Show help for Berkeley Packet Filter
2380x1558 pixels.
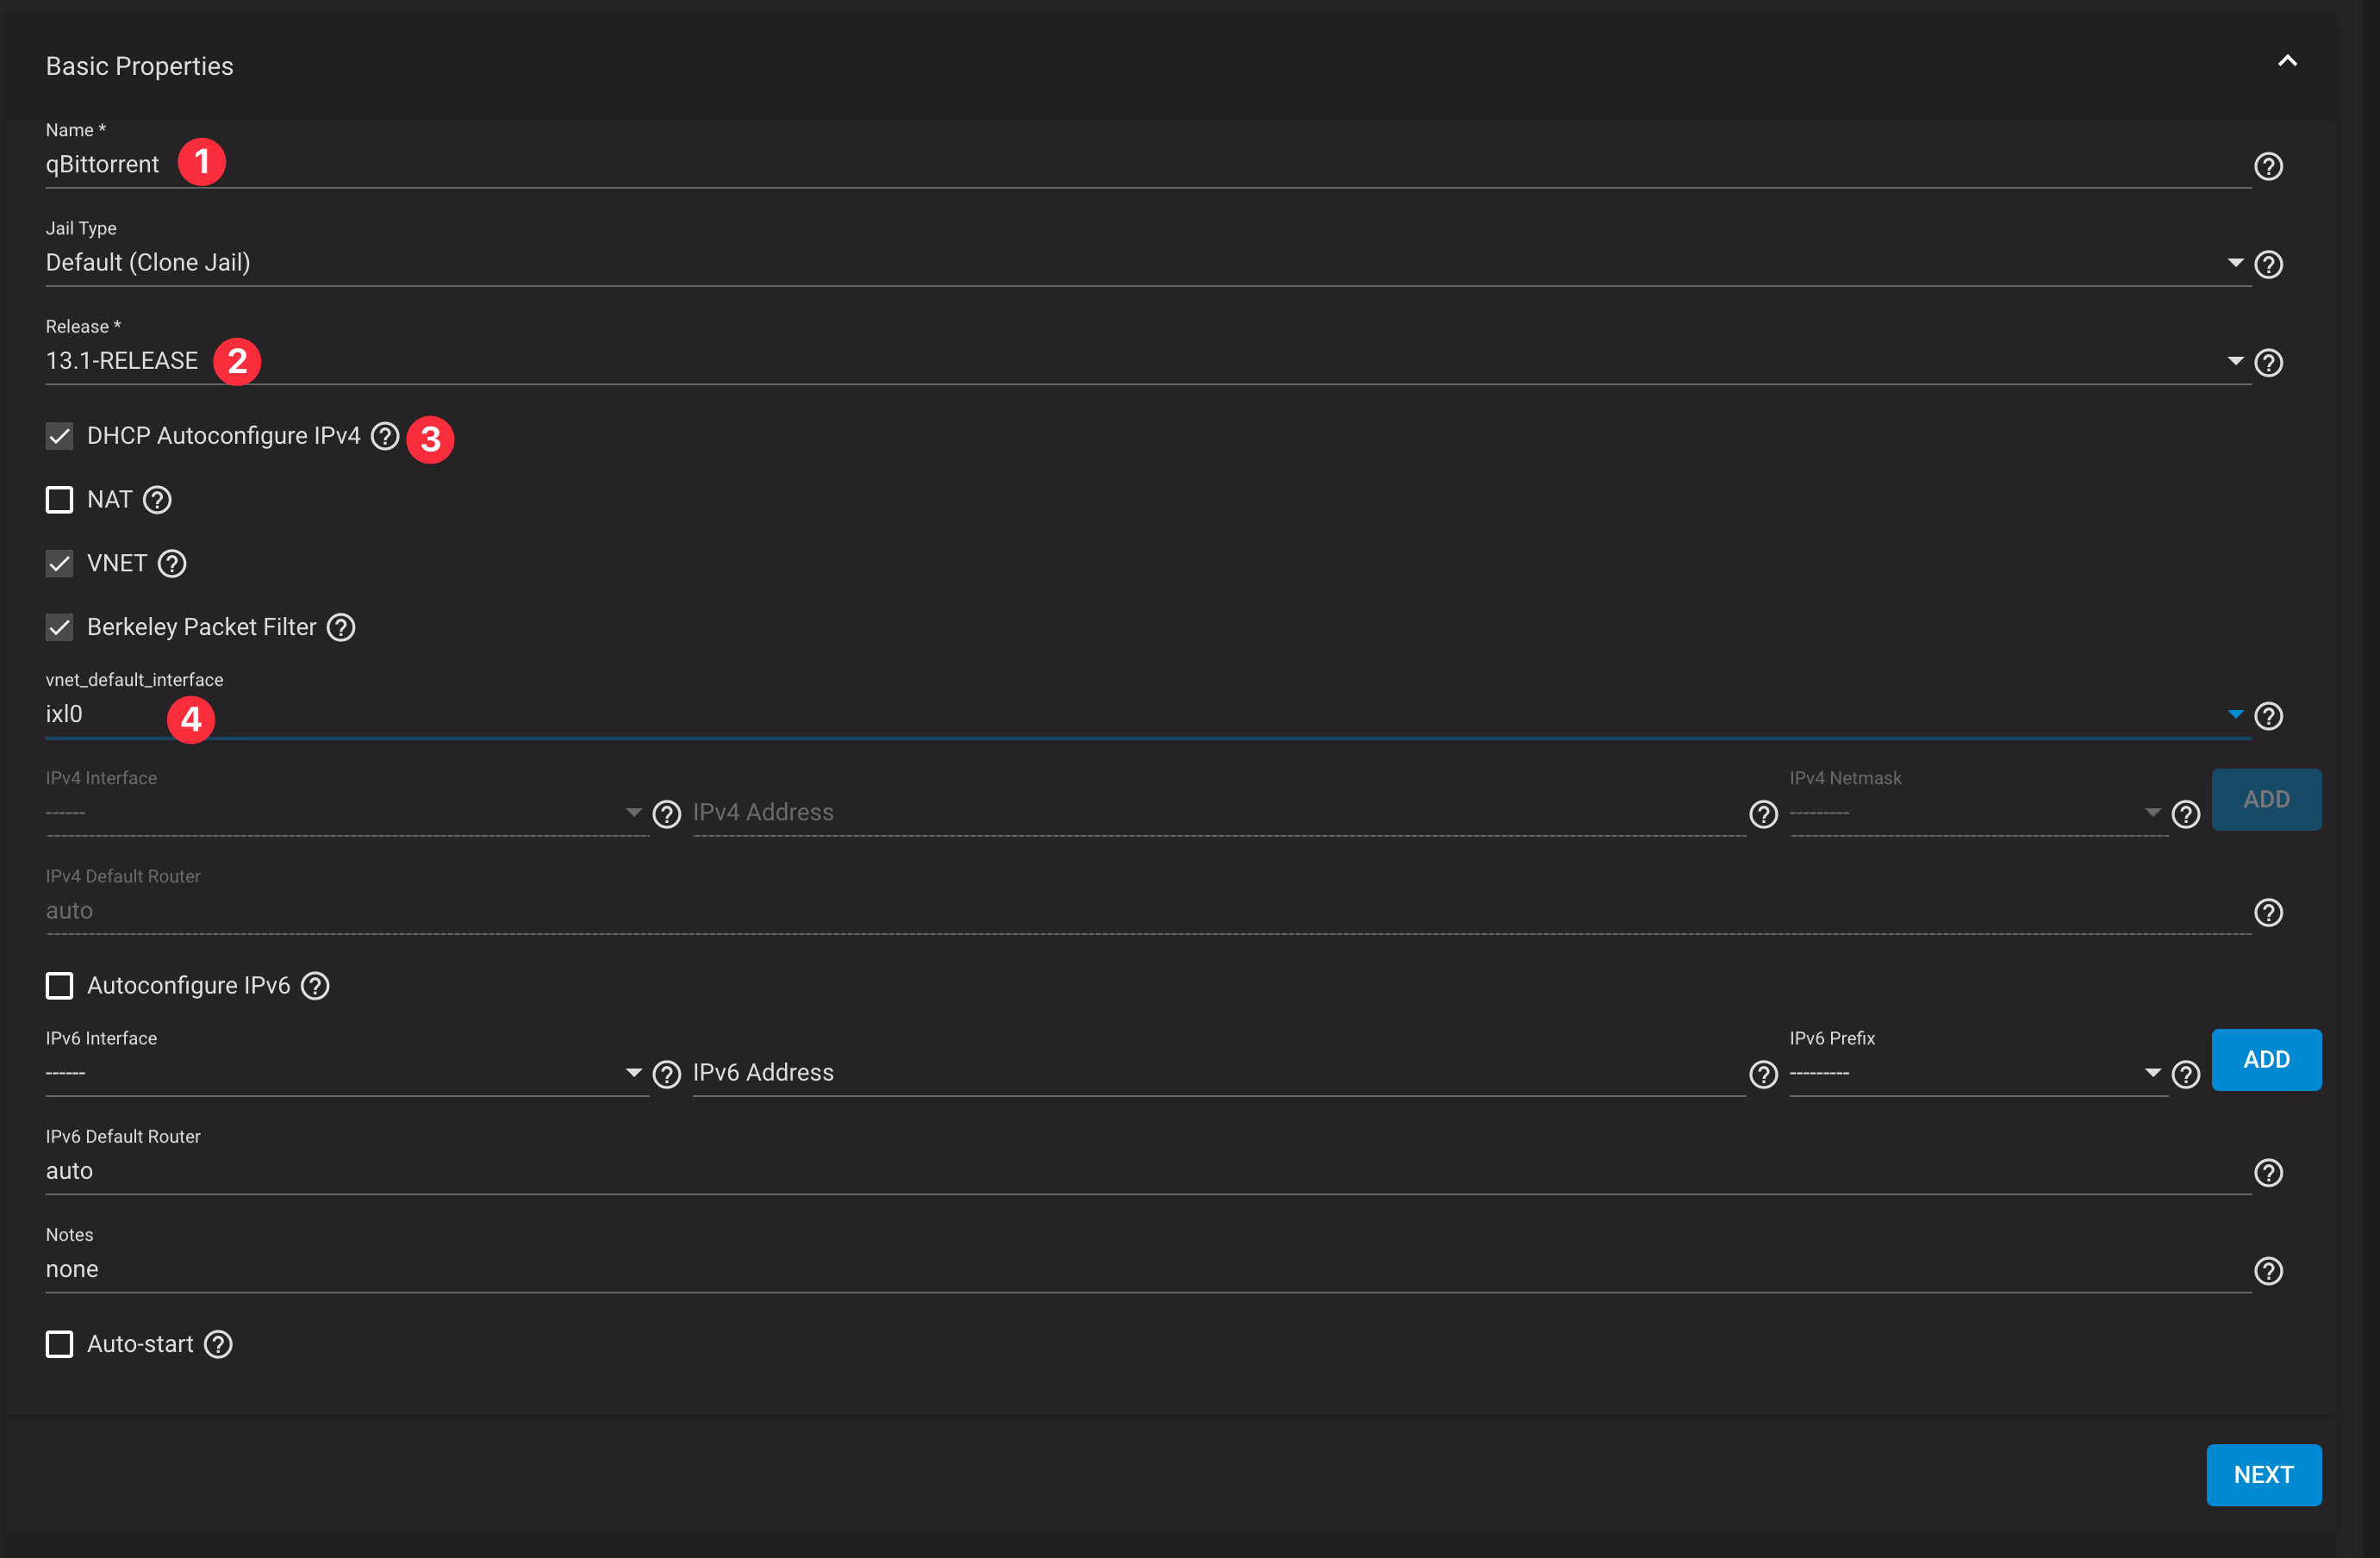[341, 628]
